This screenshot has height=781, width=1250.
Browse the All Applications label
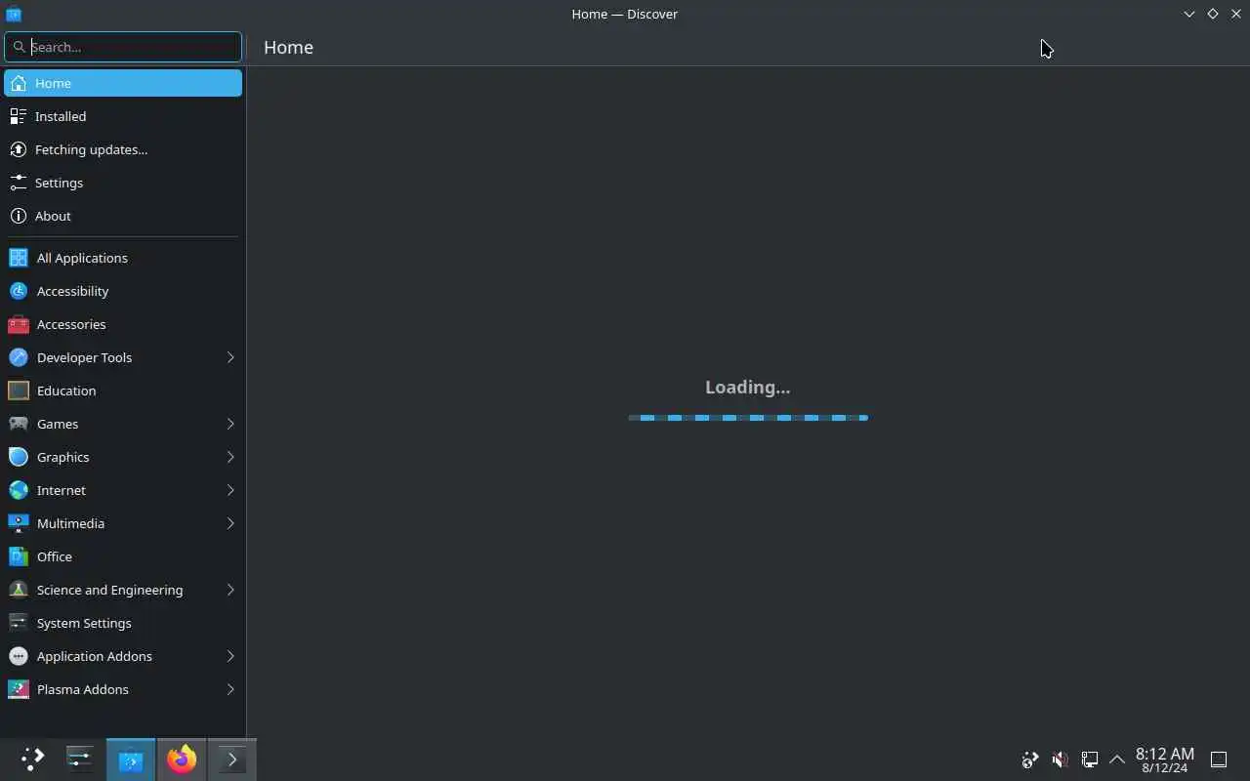82,258
